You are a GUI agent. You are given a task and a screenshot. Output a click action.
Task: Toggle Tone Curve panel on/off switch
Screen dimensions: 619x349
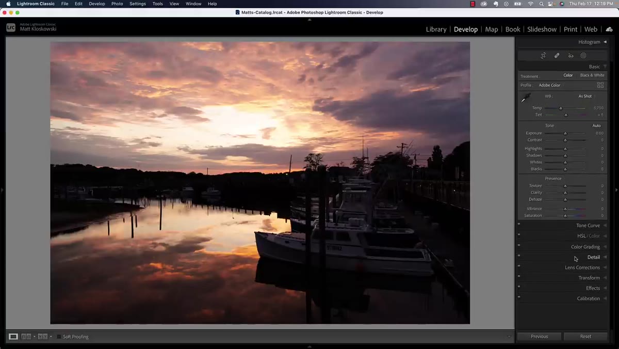(x=519, y=225)
